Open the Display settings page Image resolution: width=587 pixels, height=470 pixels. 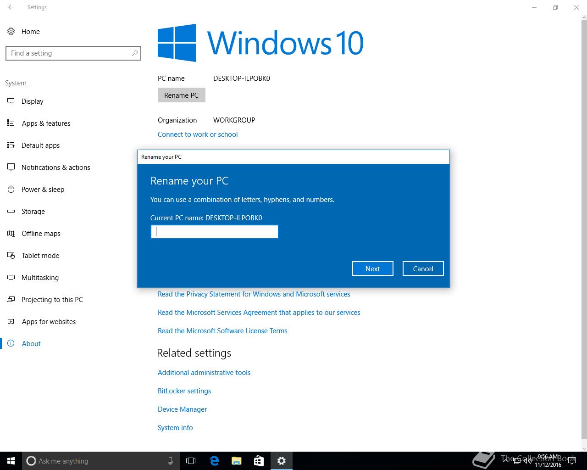tap(33, 101)
